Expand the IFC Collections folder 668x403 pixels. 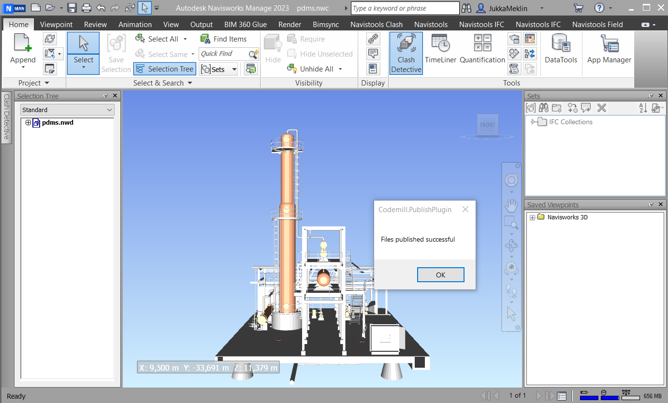533,122
